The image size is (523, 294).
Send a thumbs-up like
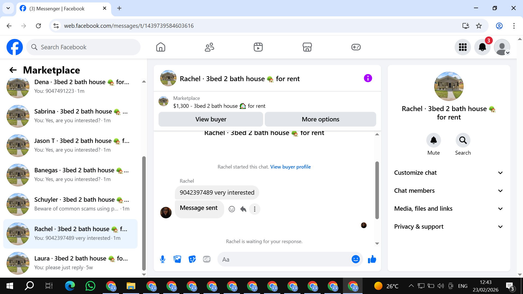click(372, 259)
